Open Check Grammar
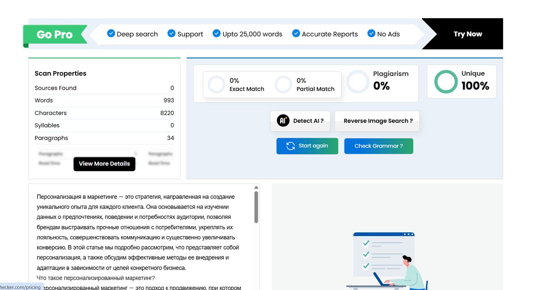This screenshot has width=544, height=290. pos(379,146)
